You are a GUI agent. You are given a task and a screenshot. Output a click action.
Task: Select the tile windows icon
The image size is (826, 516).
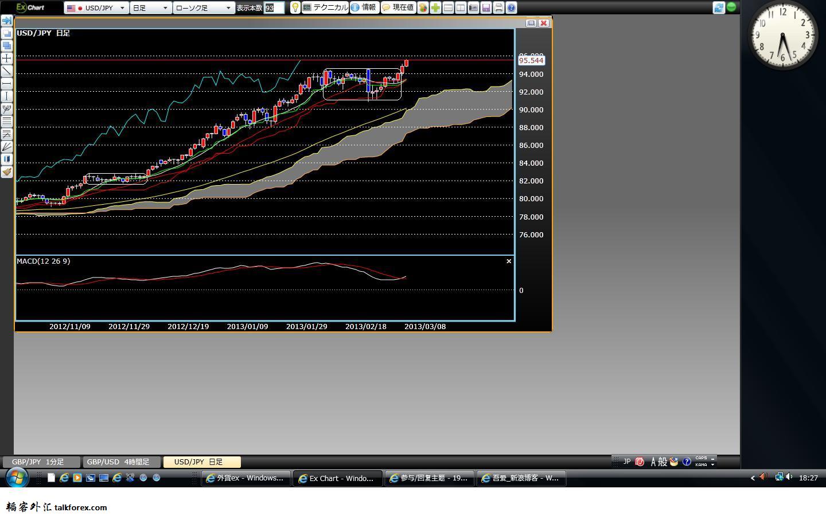[x=7, y=46]
